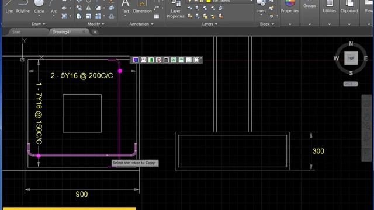Open the WCS dropdown below the ViewCube

click(351, 84)
